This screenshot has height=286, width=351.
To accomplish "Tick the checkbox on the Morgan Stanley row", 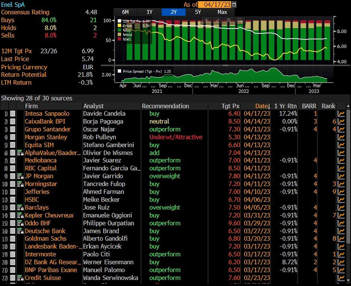I will [x=13, y=137].
